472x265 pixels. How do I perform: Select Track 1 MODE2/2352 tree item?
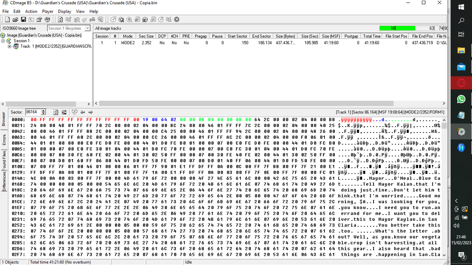coord(56,46)
